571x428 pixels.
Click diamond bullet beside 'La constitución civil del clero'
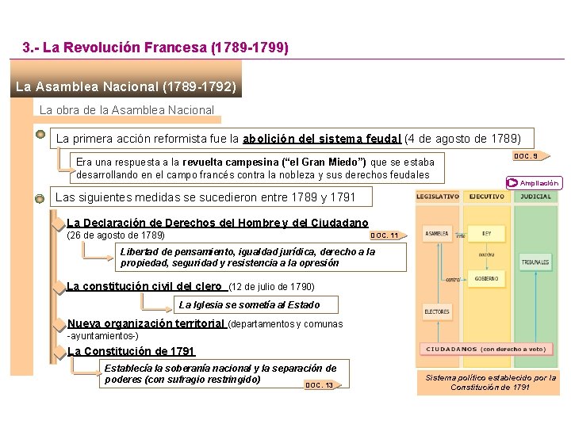tap(59, 288)
